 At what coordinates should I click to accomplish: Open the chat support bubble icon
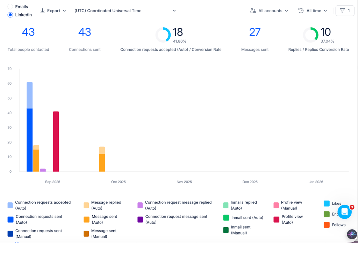click(344, 212)
